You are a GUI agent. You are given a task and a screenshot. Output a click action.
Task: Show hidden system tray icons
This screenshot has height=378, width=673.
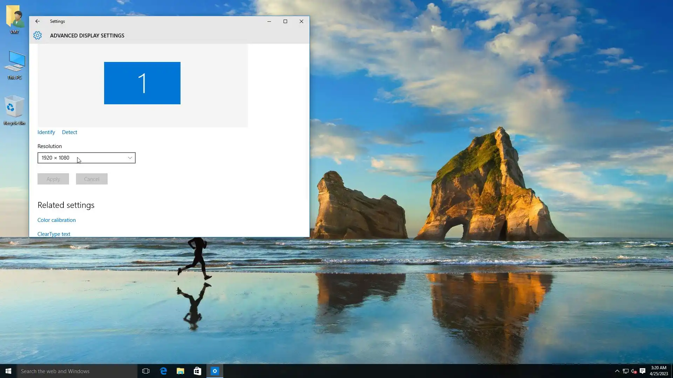point(617,371)
